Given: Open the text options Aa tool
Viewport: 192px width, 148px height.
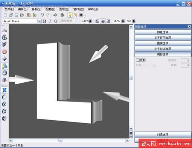Looking at the screenshot, I should tap(5, 30).
